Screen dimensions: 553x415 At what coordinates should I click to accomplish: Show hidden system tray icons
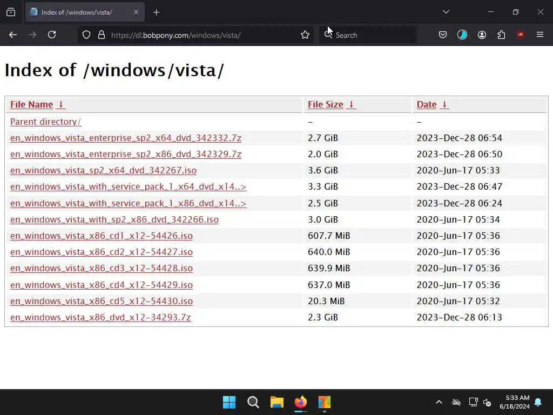[x=439, y=402]
